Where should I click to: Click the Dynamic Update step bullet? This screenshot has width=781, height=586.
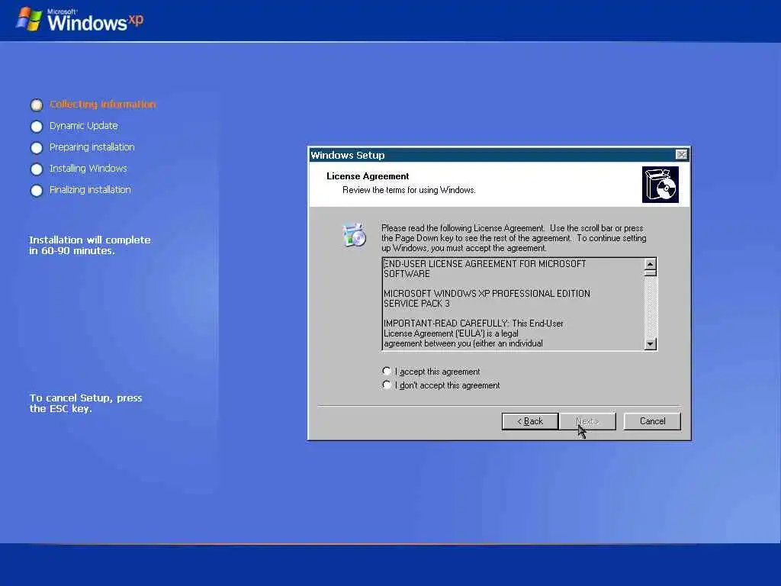37,127
